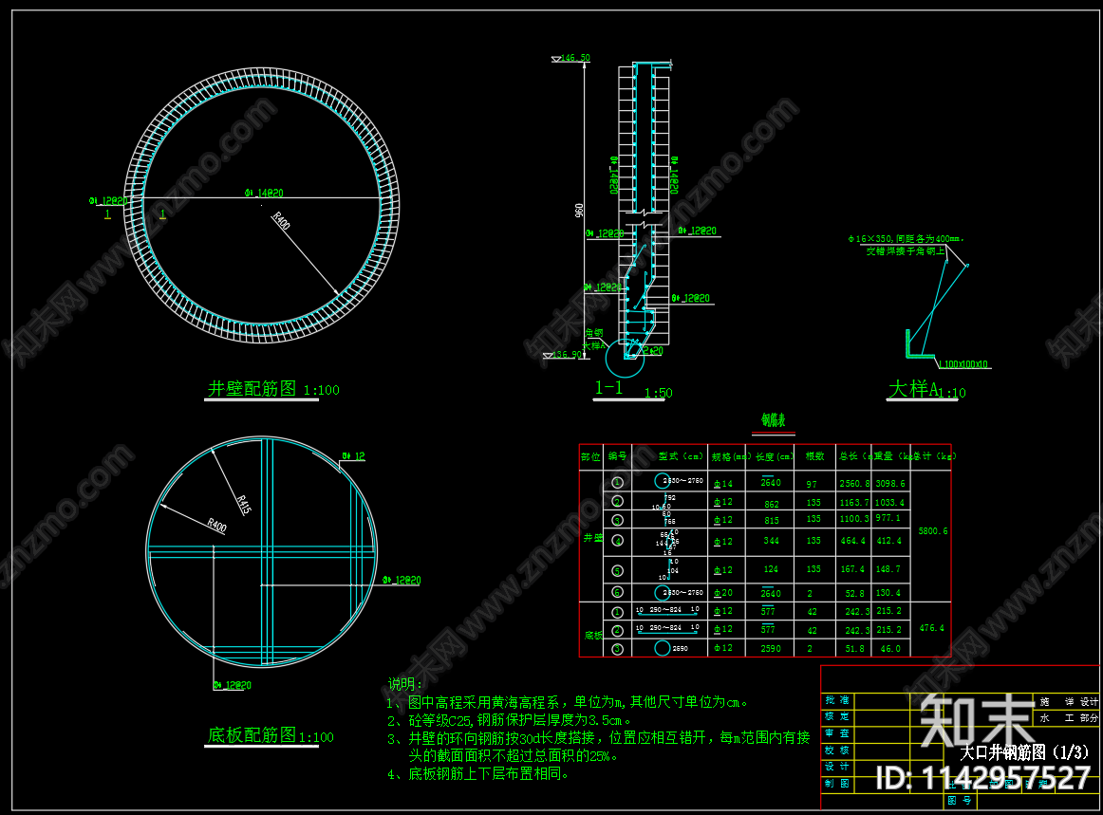Viewport: 1103px width, 815px height.
Task: Click the 97 bar count cell
Action: tap(812, 485)
